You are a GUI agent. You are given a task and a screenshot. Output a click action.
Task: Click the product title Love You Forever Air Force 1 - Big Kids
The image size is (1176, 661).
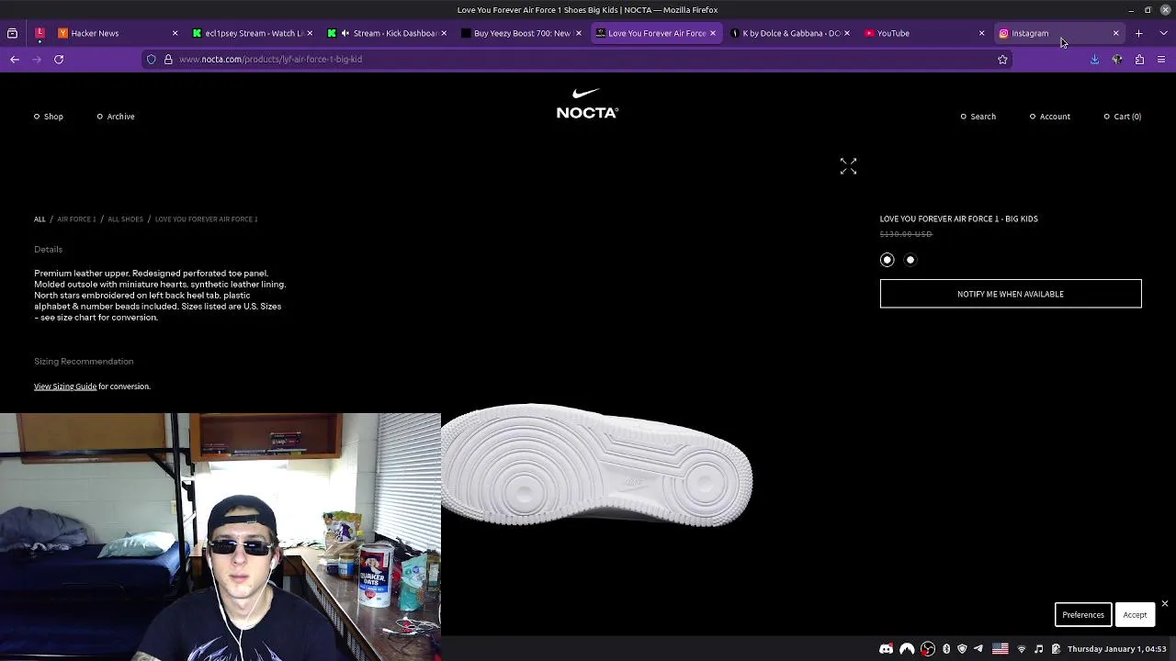[958, 218]
